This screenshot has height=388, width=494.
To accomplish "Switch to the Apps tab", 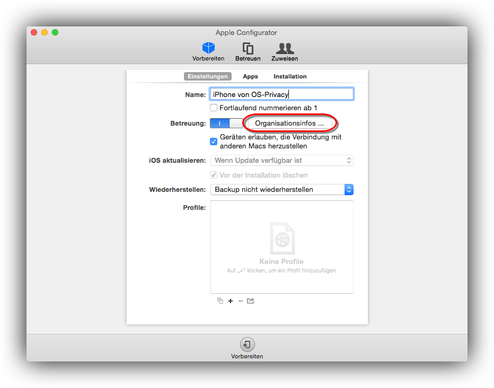I will [251, 76].
